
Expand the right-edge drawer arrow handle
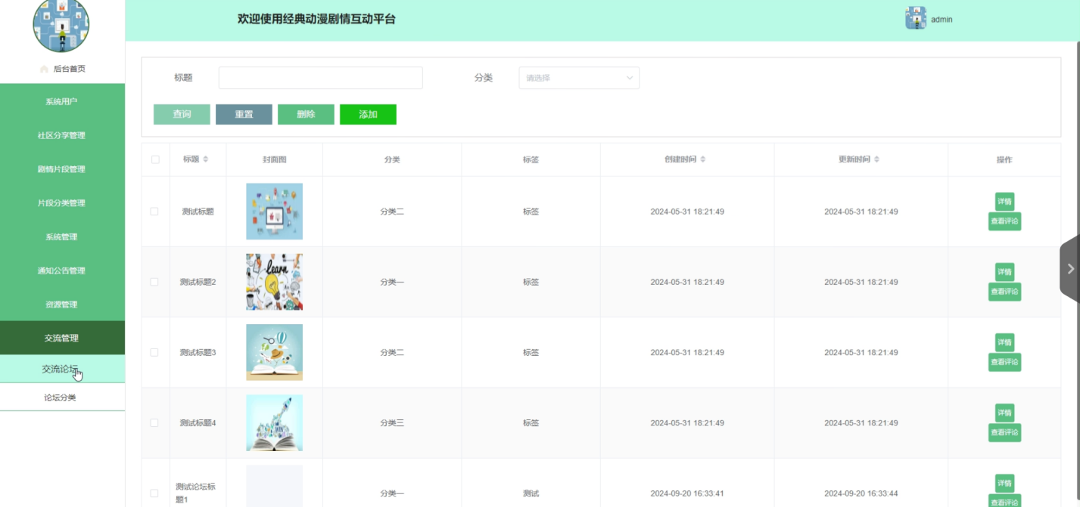1070,268
